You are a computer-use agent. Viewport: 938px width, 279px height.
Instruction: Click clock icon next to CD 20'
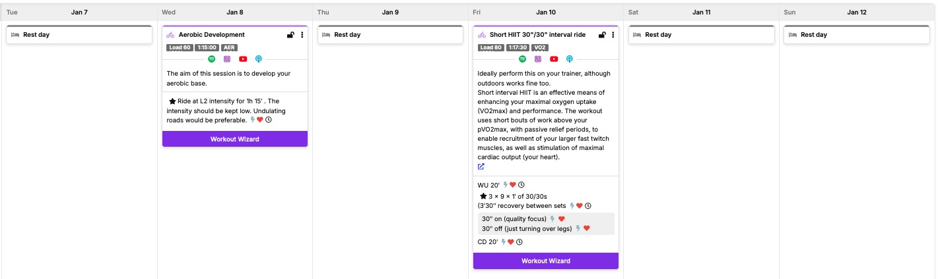[x=519, y=242]
